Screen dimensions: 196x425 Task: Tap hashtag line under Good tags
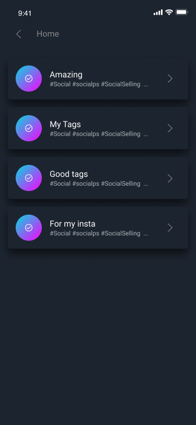[99, 184]
